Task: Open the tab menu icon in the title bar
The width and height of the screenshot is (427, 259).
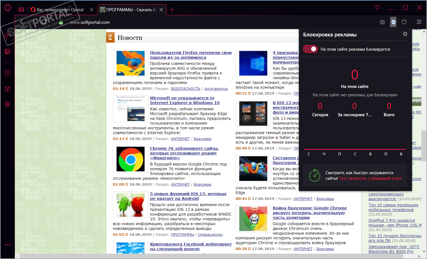Action: [x=377, y=8]
